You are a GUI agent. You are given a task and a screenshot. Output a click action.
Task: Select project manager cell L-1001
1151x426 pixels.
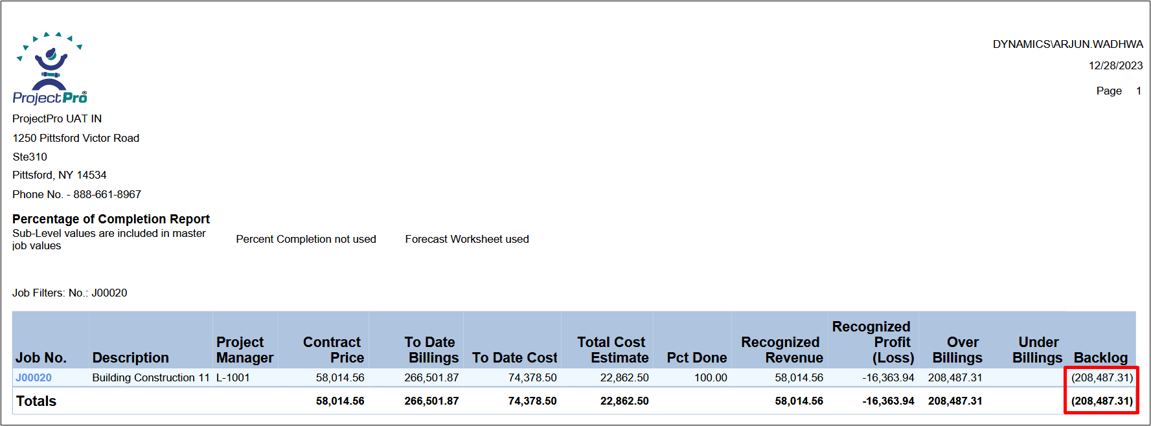click(x=233, y=377)
